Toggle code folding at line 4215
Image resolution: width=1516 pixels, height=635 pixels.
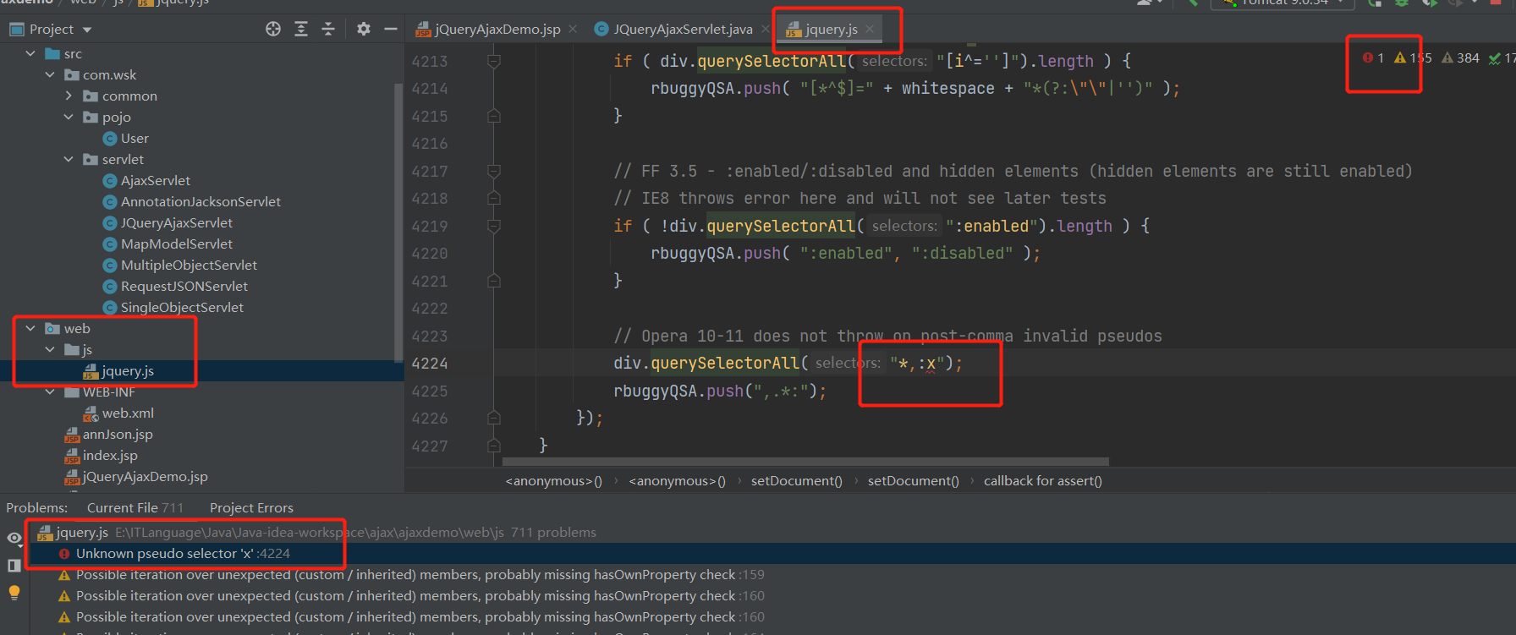coord(494,116)
